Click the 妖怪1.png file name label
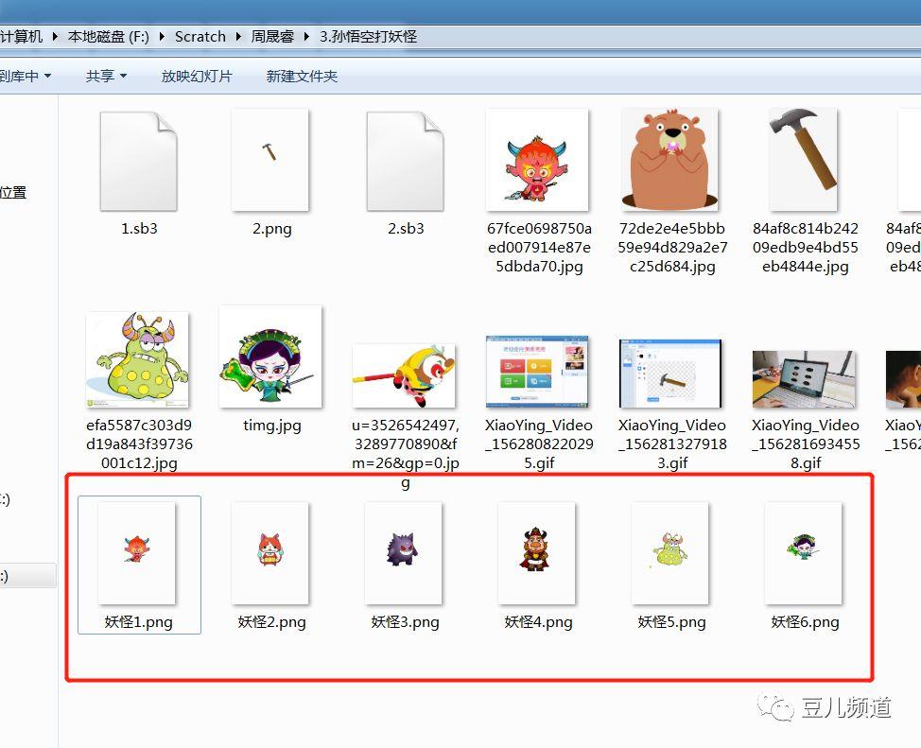Screen dimensions: 921x748 tap(139, 621)
